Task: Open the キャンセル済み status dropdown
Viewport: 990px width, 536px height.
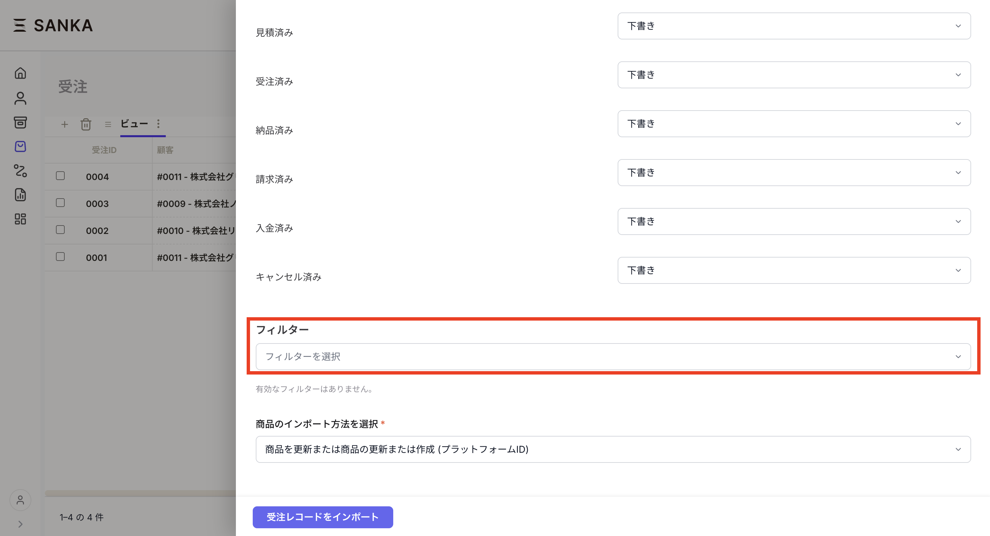Action: 794,270
